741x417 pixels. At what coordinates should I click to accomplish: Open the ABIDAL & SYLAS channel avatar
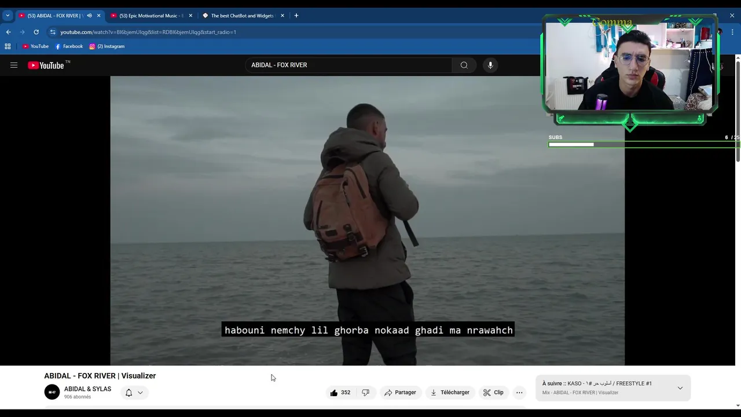pos(52,392)
